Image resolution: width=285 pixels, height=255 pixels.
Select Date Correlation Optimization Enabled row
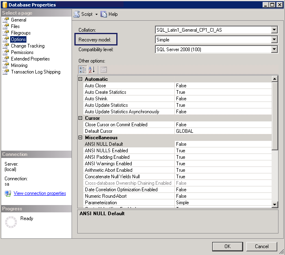click(177, 190)
